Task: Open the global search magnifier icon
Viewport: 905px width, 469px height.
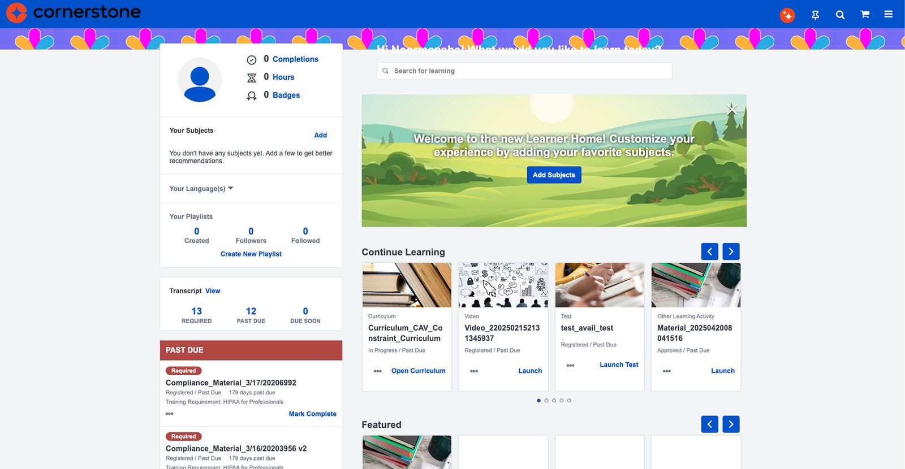Action: [840, 15]
